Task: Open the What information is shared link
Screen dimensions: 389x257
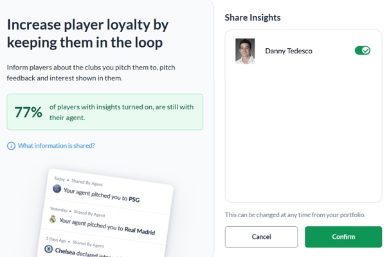Action: [57, 146]
